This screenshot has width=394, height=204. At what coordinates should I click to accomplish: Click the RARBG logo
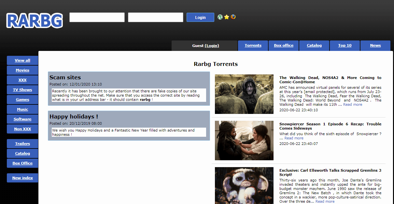coord(35,21)
